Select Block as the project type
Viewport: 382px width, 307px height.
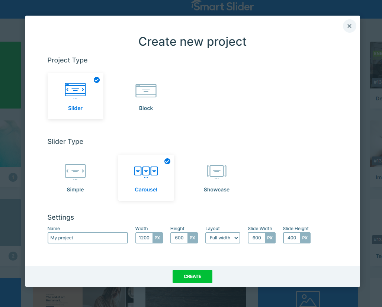click(x=146, y=97)
